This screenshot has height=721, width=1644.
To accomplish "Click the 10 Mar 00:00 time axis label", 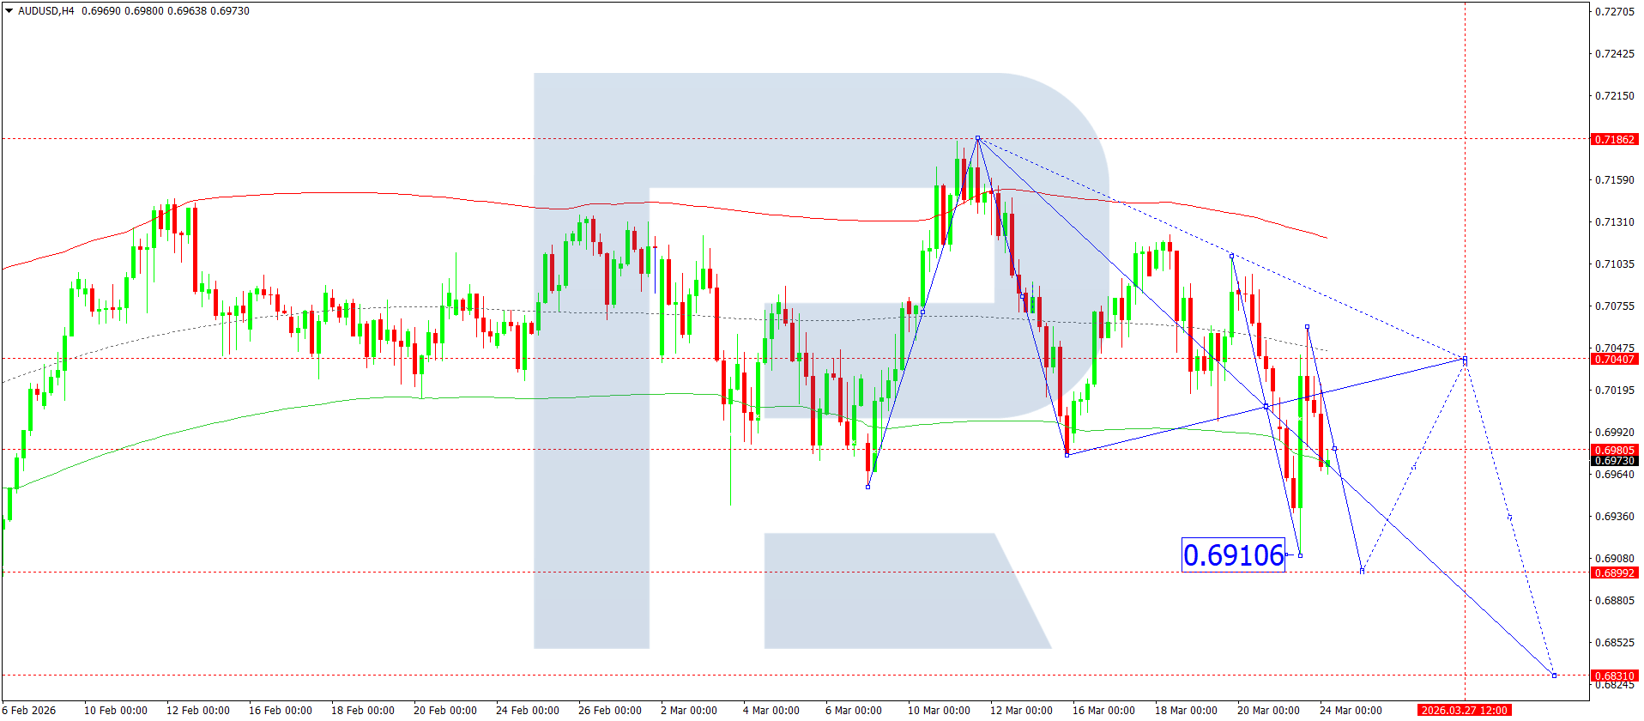I will pos(939,710).
